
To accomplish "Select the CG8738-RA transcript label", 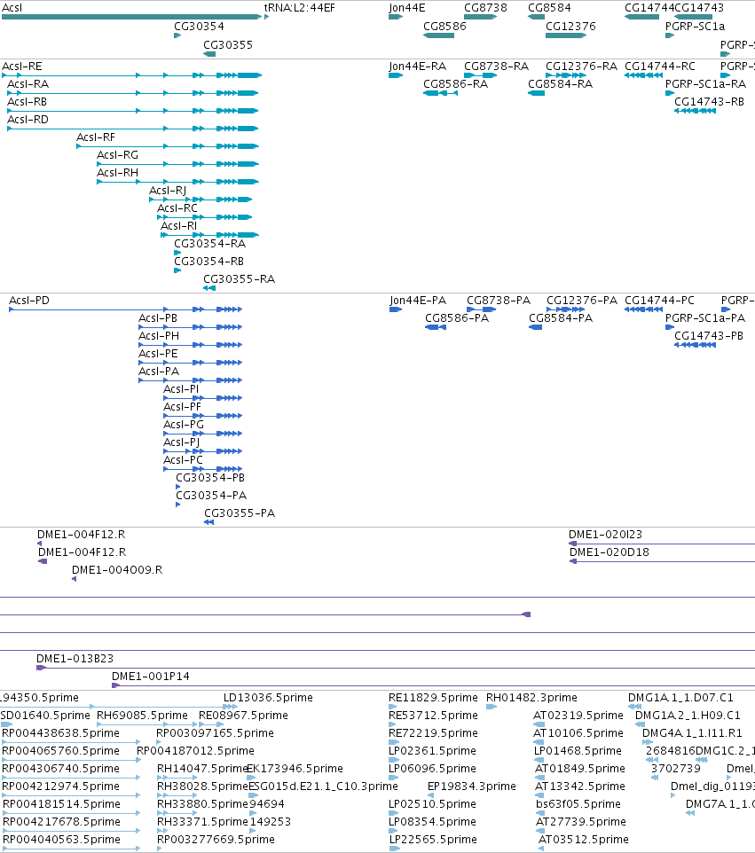I will pos(497,67).
